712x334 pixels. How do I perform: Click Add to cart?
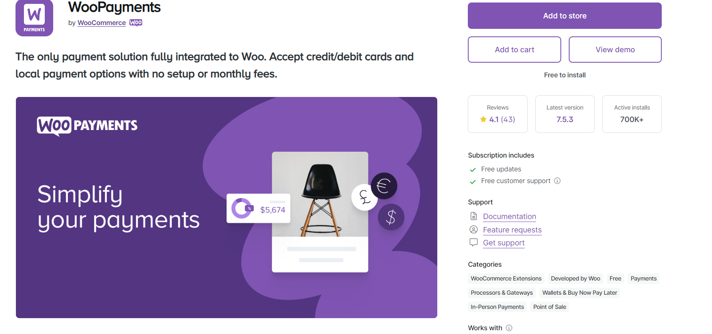514,49
